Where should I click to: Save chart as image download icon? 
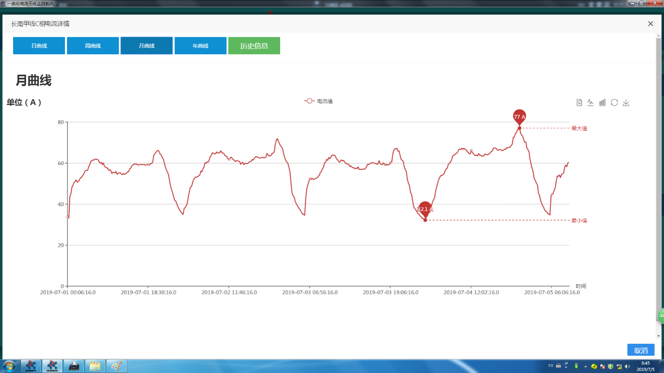click(x=626, y=102)
